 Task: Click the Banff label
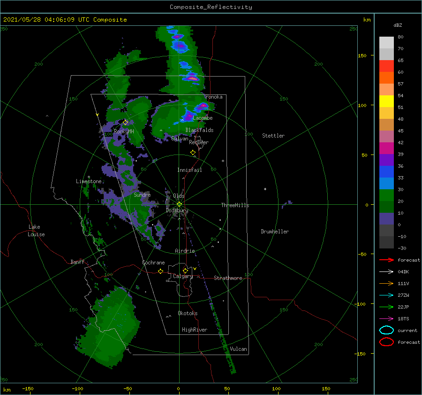pyautogui.click(x=77, y=262)
